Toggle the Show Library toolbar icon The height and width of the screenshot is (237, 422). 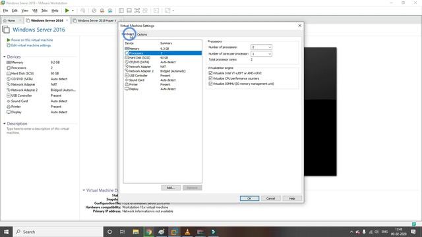pyautogui.click(x=121, y=11)
